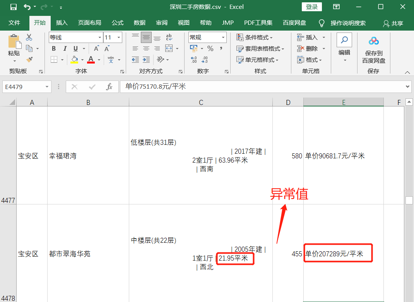414x302 pixels.
Task: Click the increase decimal icon
Action: (193, 59)
